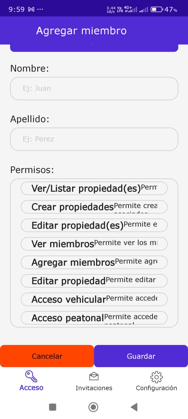The height and width of the screenshot is (419, 188).
Task: Enable the Crear propiedades permission
Action: click(x=94, y=207)
